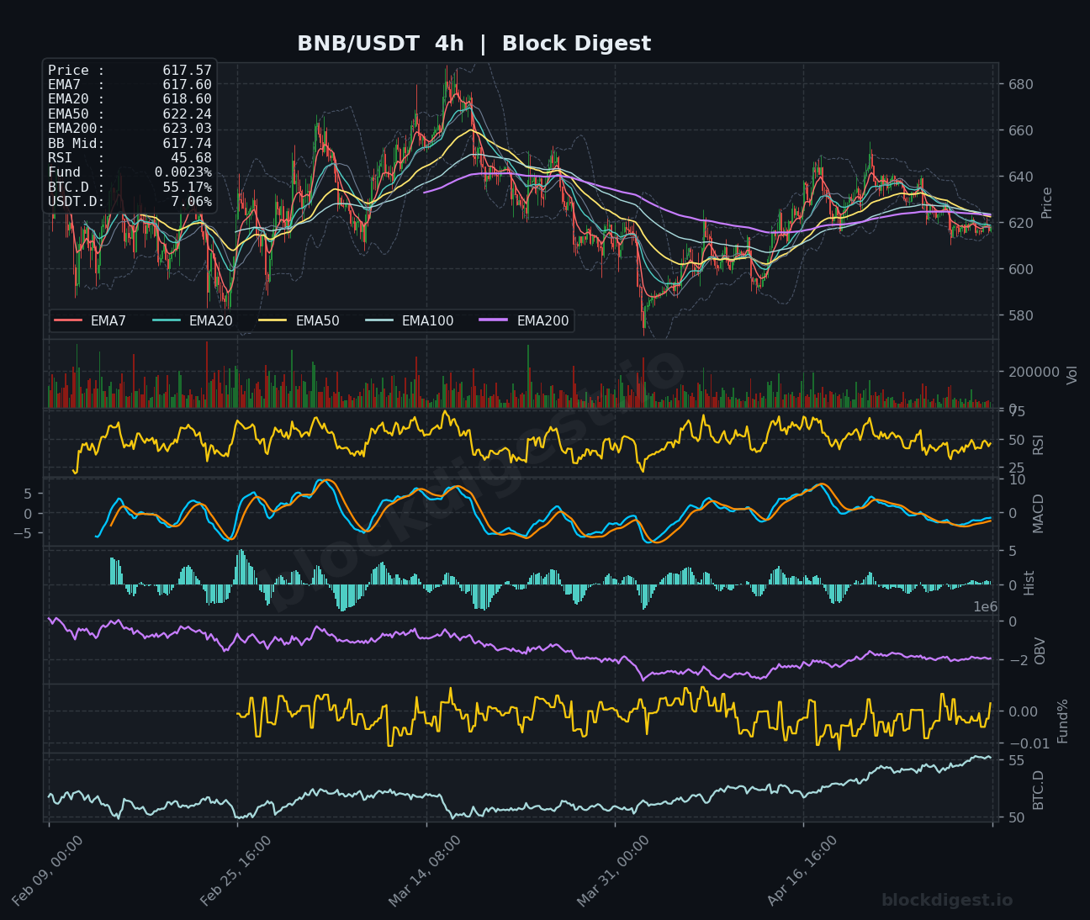1090x920 pixels.
Task: Click the purple EMA200 legend line swatch
Action: pyautogui.click(x=495, y=320)
